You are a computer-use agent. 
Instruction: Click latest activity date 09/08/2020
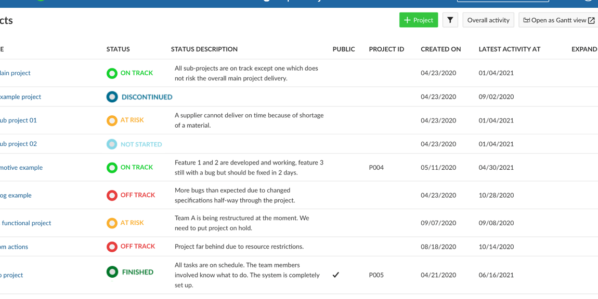[x=496, y=223]
